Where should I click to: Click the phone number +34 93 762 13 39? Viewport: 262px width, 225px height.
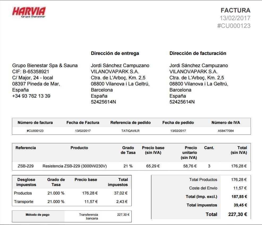point(31,96)
